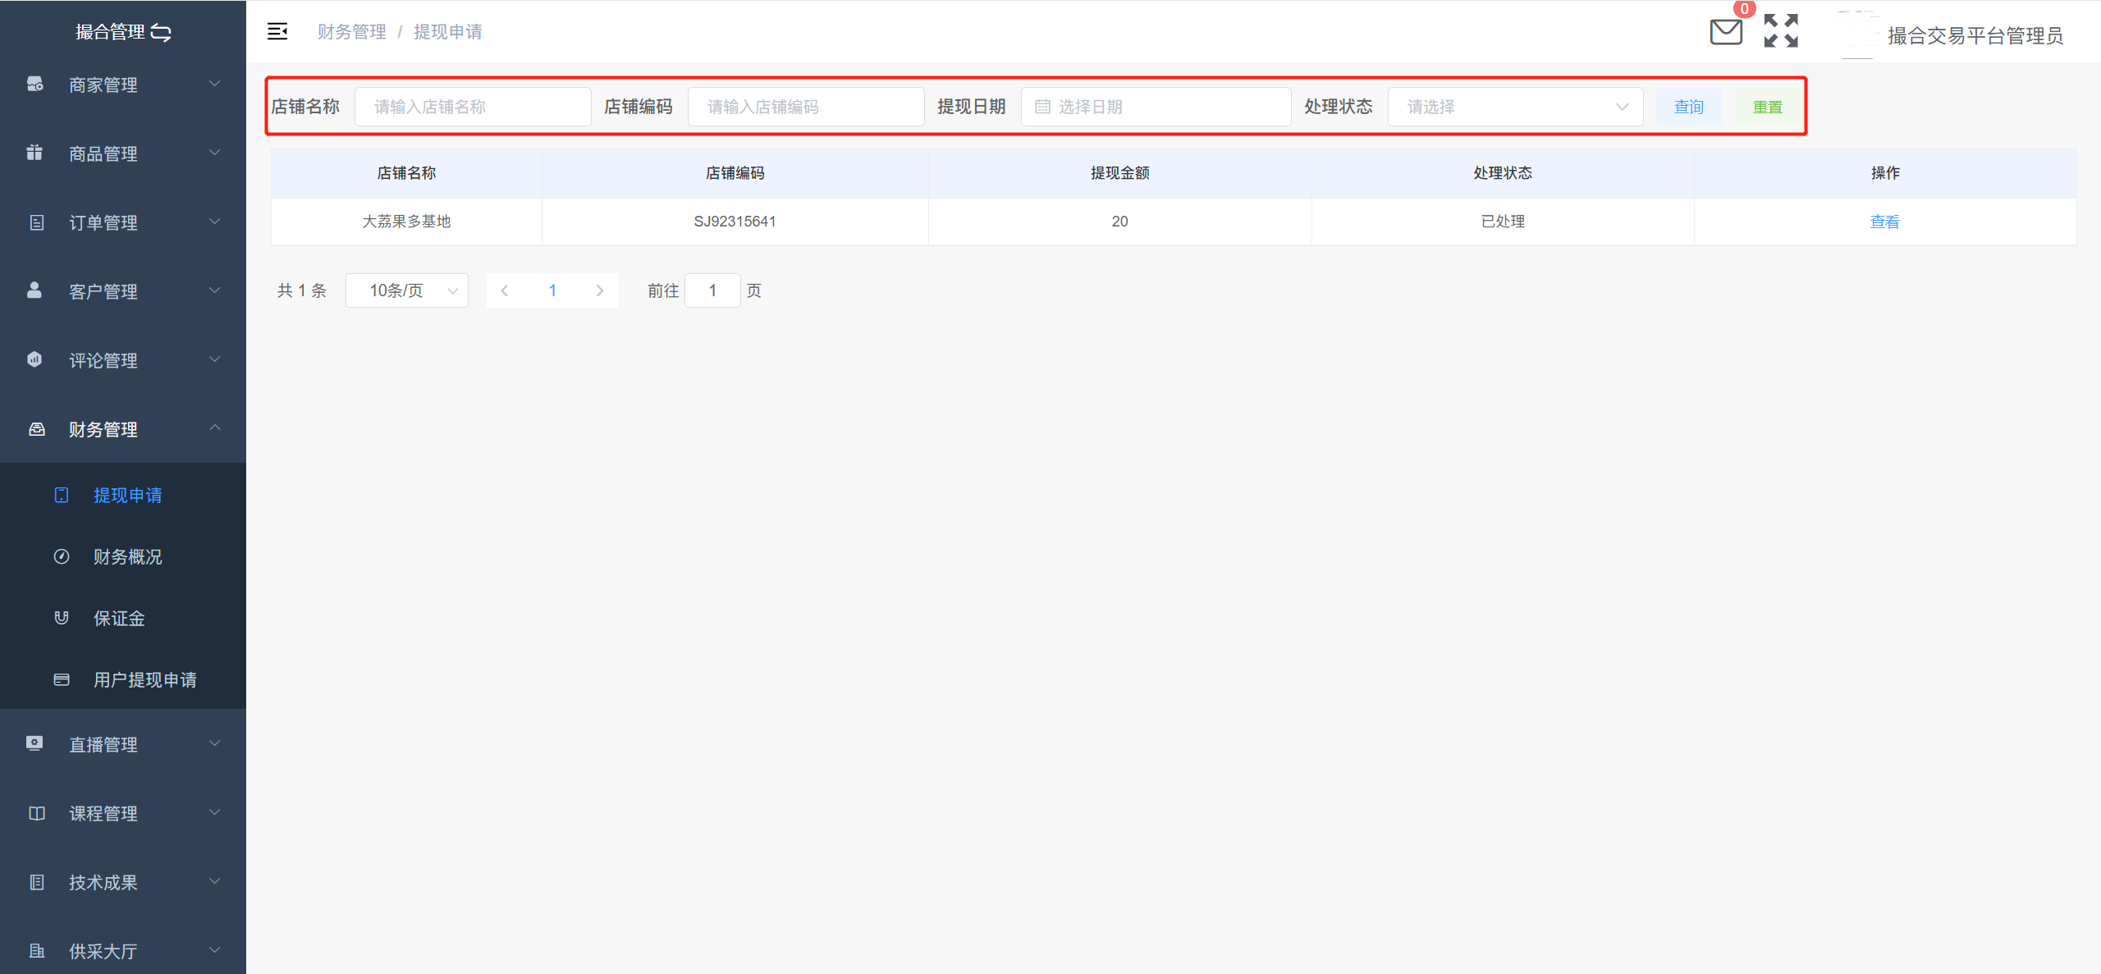Click the 财务管理 wallet icon

[x=37, y=429]
